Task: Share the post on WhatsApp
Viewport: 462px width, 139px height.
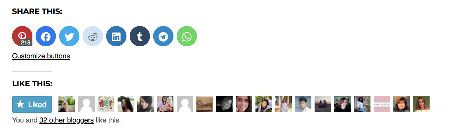Action: coord(187,36)
